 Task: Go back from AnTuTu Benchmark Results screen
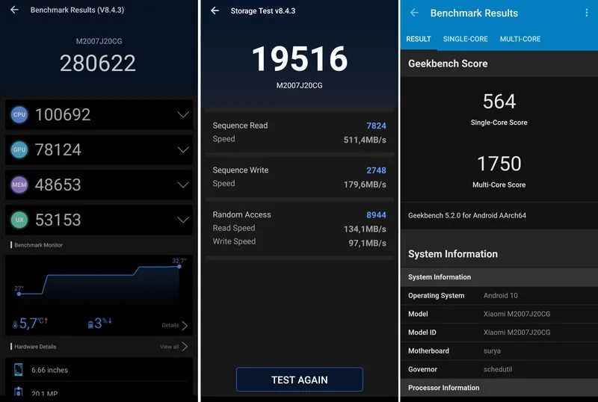(14, 10)
